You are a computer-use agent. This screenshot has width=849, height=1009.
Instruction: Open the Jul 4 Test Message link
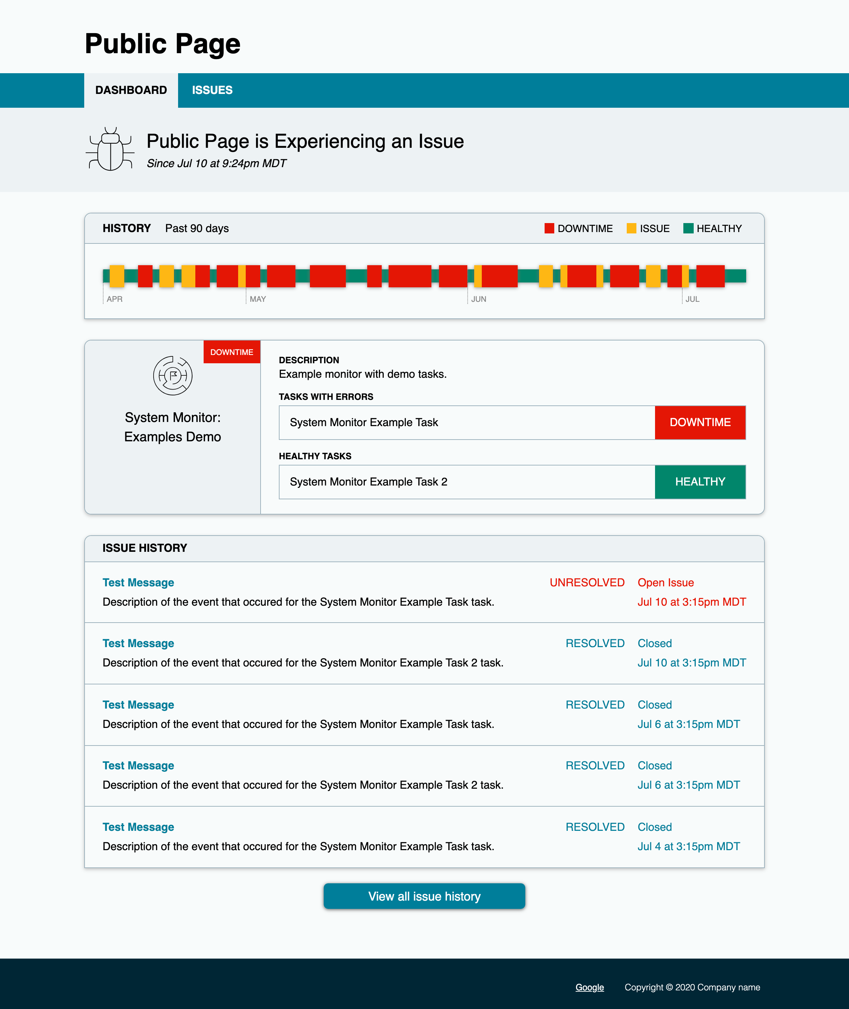tap(138, 826)
